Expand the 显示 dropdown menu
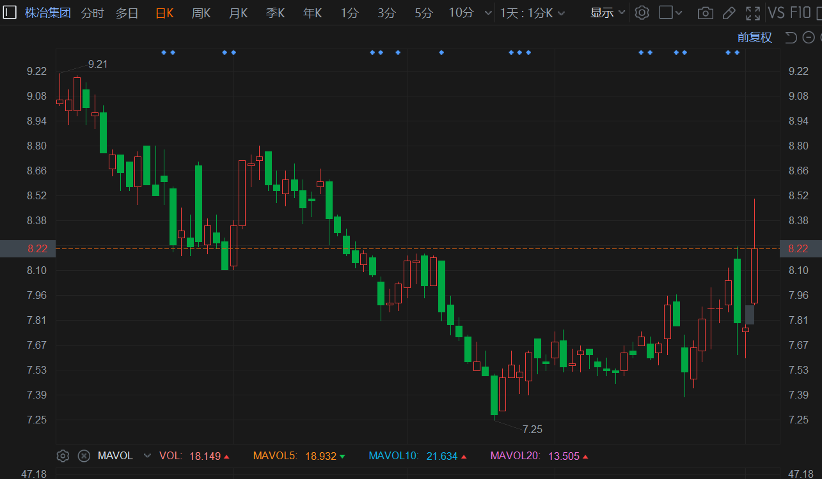This screenshot has width=822, height=479. [607, 13]
